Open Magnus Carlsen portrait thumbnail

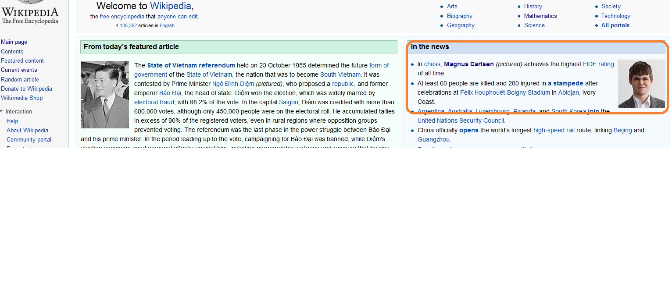tap(641, 84)
